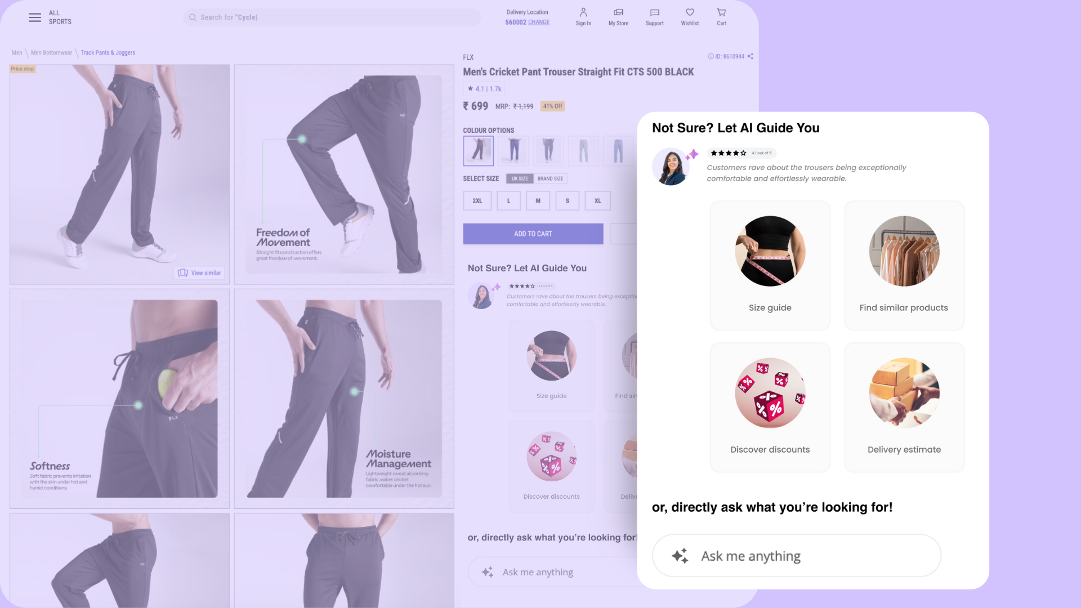Click the Wishlist heart icon
This screenshot has height=608, width=1081.
pyautogui.click(x=690, y=11)
